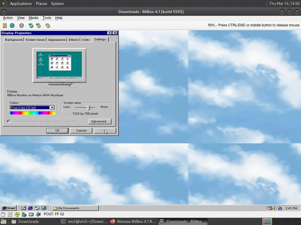Click the Windows taskbar clock
The height and width of the screenshot is (225, 301).
tap(291, 208)
